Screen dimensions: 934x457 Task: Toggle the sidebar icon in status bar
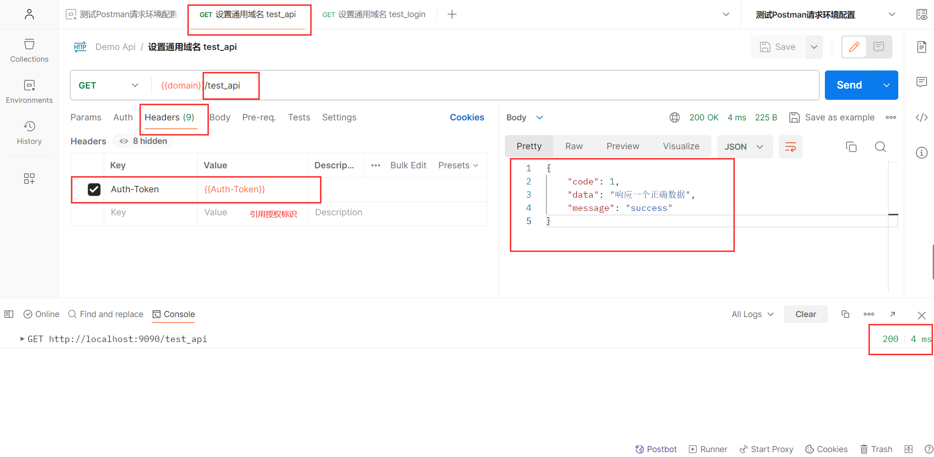tap(9, 314)
